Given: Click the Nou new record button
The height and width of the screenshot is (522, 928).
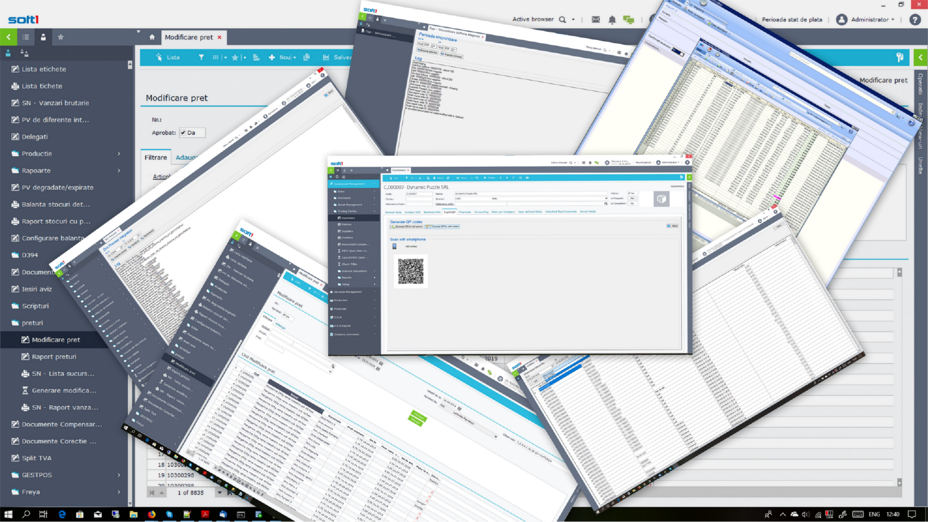Looking at the screenshot, I should point(280,57).
